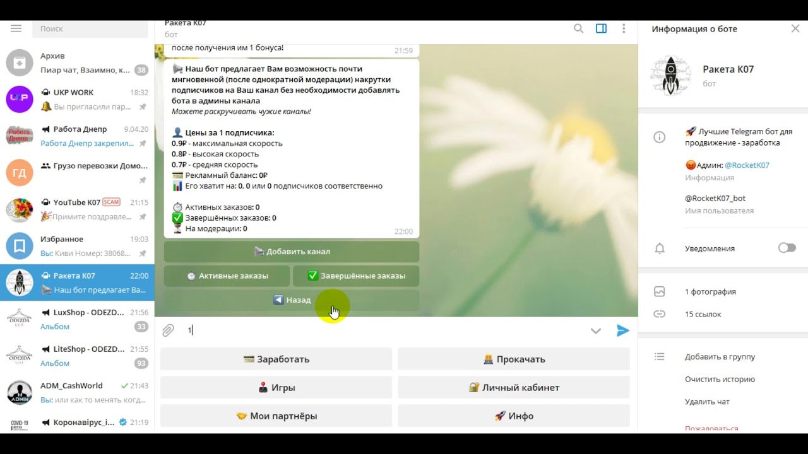Click the UKP WORK purple avatar
Screen dimensions: 808x454
[20, 99]
